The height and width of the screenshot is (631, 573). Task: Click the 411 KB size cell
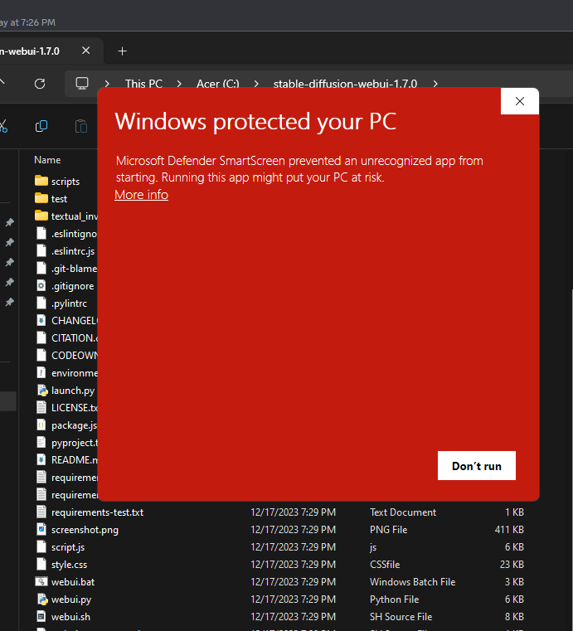pyautogui.click(x=509, y=530)
